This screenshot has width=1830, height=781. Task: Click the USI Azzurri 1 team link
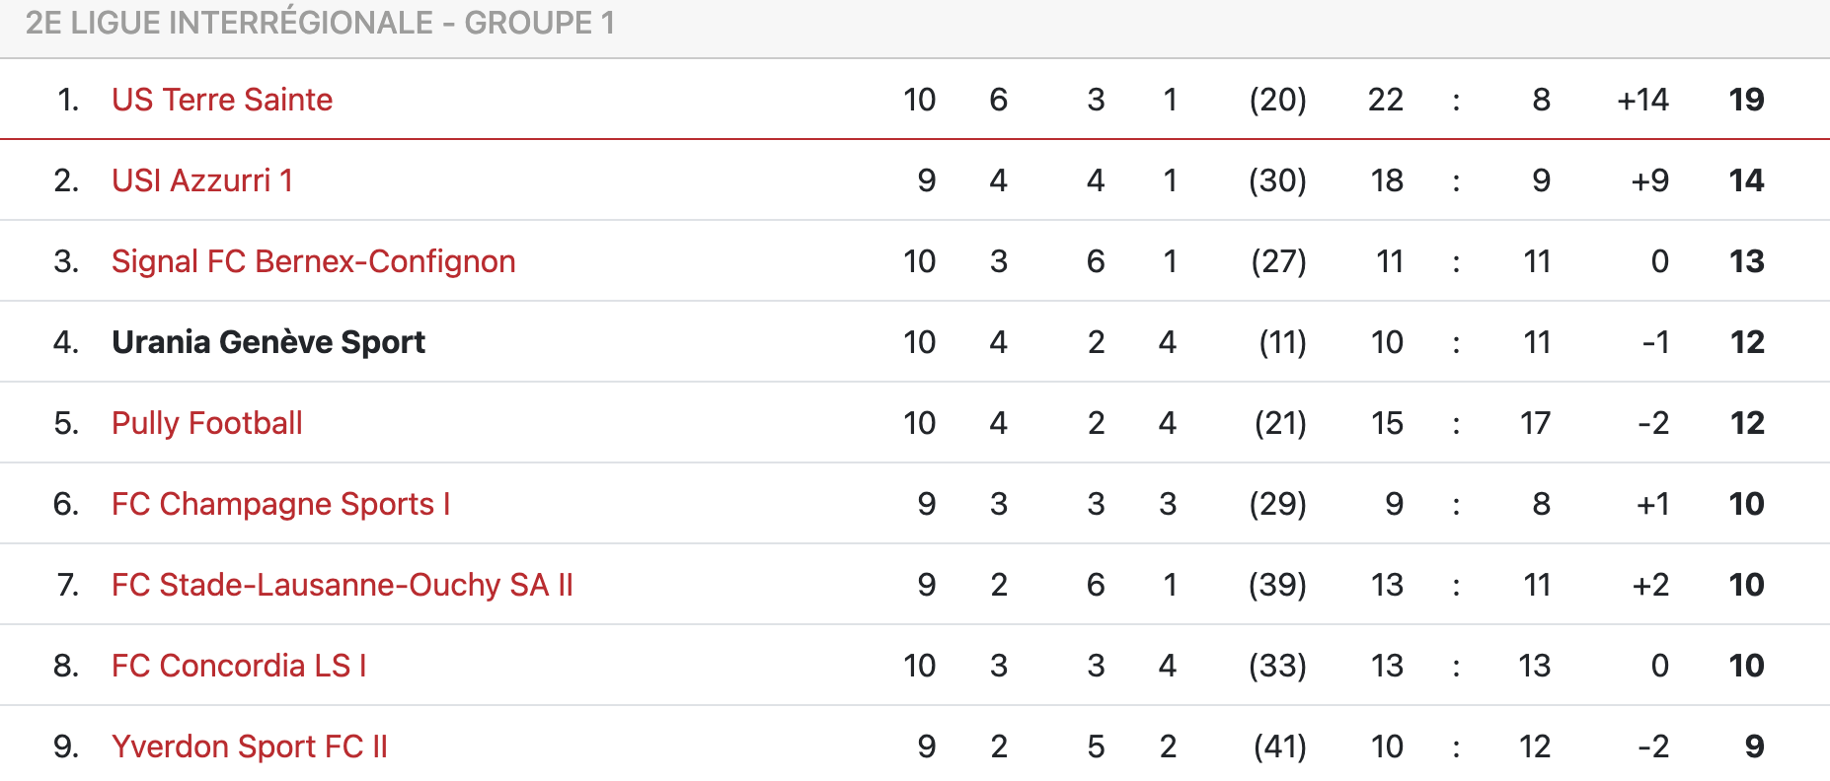[x=202, y=180]
